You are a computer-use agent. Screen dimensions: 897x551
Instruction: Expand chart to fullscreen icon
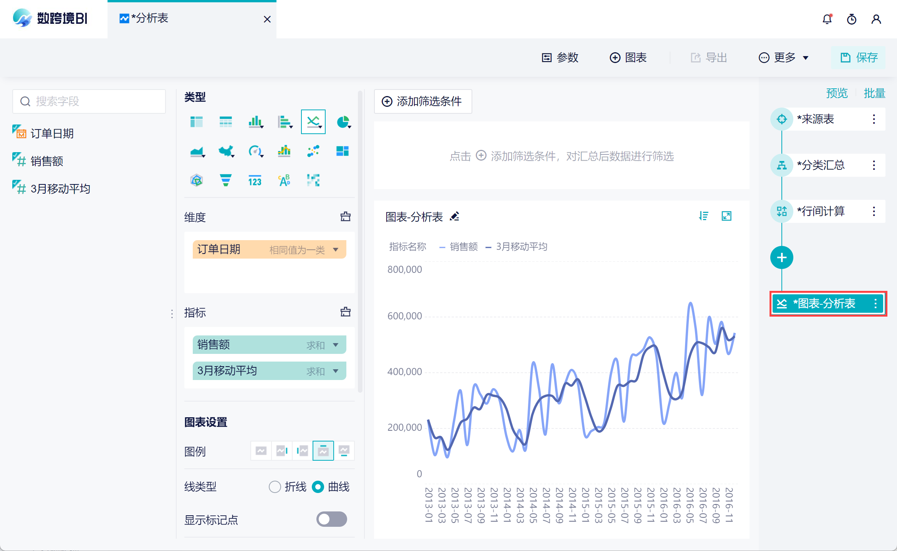[727, 216]
